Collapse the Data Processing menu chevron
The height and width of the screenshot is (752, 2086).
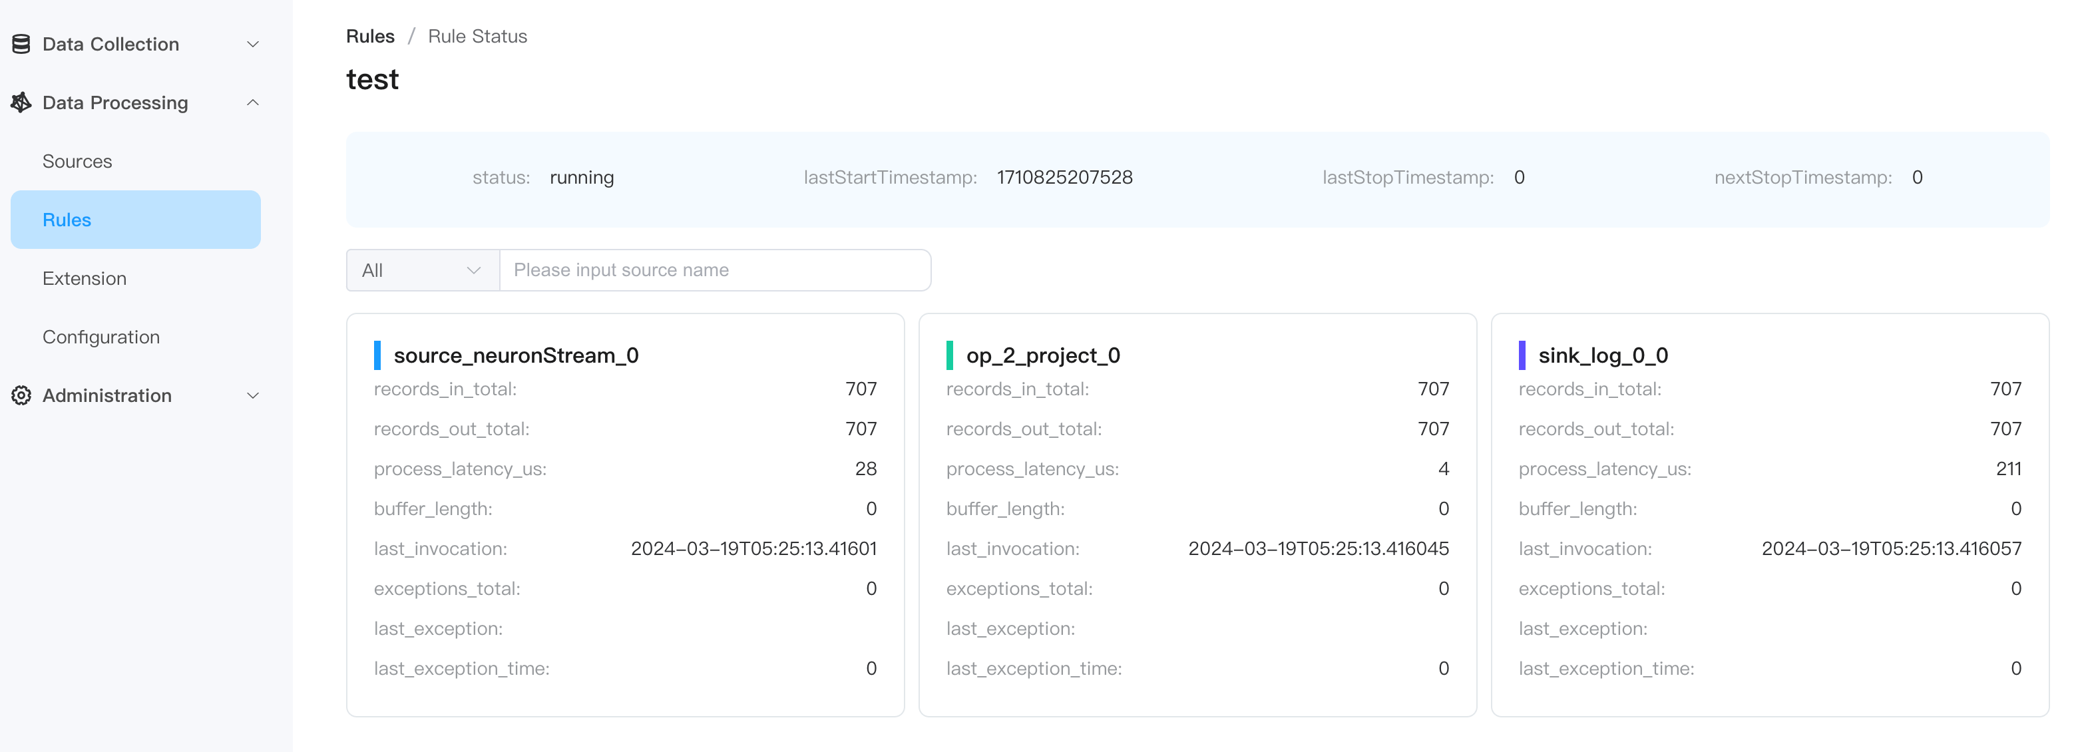click(x=253, y=102)
